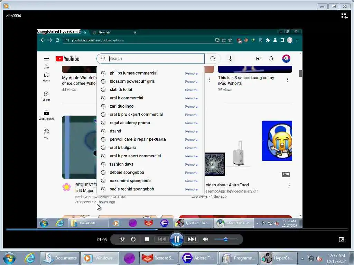Launch Internet Explorer from the taskbar
Viewport: 354px width, 265px height.
(30, 258)
